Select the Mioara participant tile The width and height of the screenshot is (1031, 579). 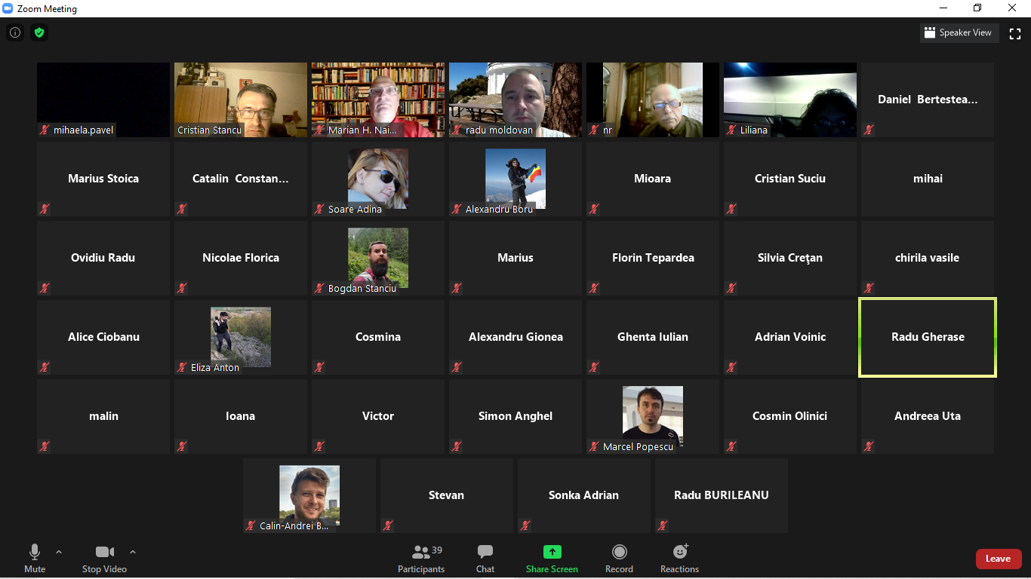point(653,179)
